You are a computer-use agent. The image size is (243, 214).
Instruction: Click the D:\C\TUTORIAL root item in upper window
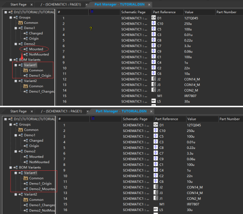34,12
